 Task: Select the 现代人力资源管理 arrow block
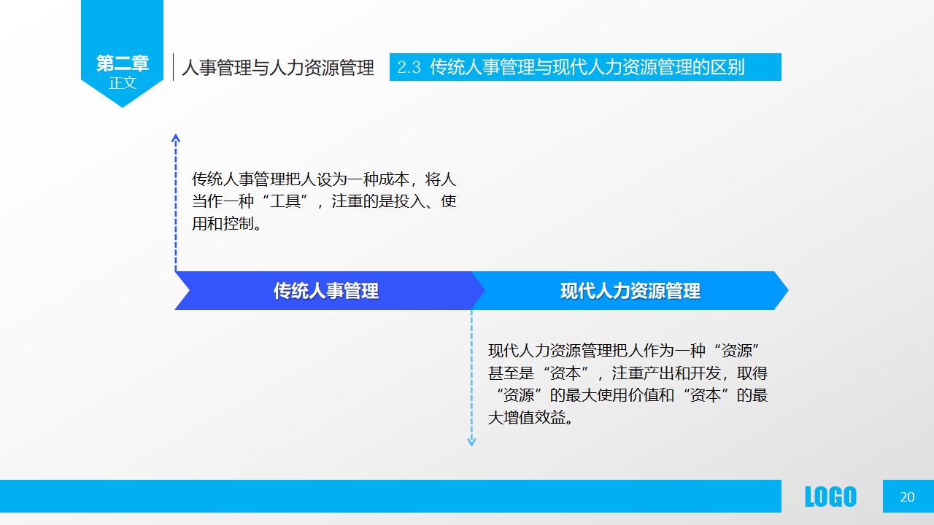(x=630, y=291)
